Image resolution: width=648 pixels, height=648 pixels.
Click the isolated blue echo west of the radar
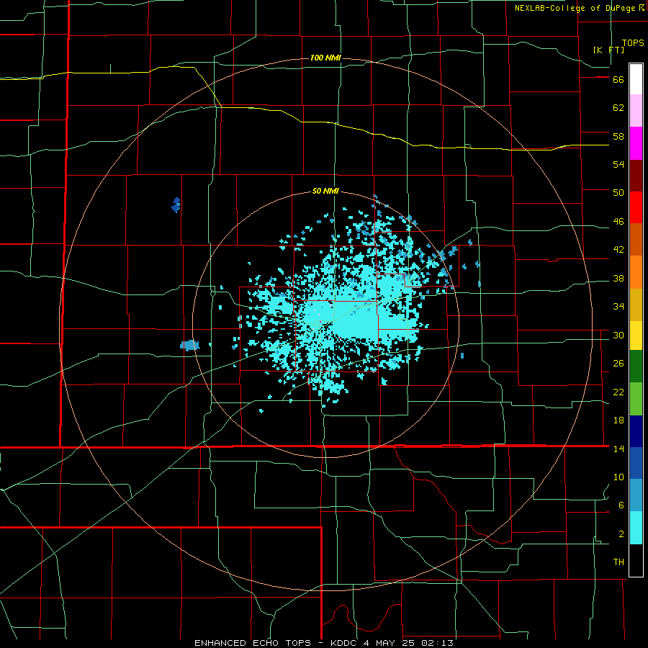[x=189, y=345]
